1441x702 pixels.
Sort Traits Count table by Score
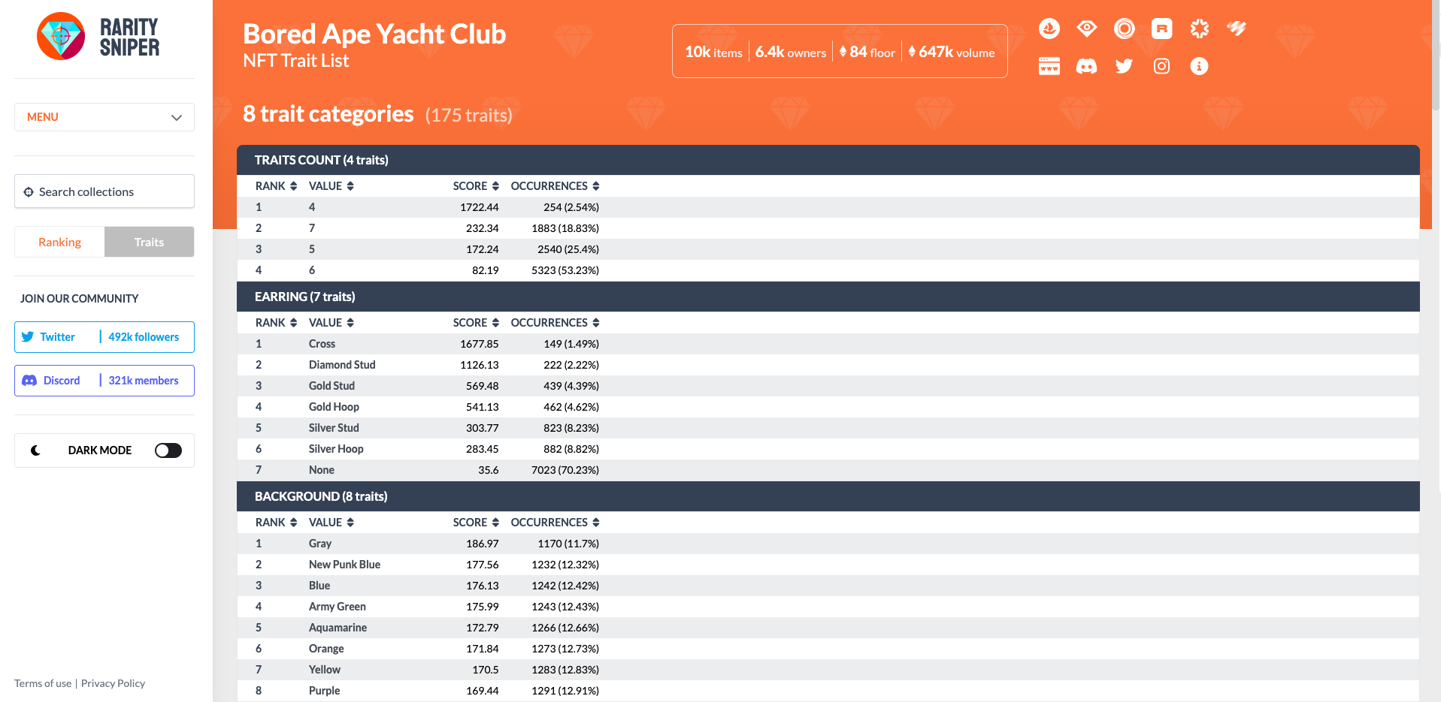click(x=476, y=186)
